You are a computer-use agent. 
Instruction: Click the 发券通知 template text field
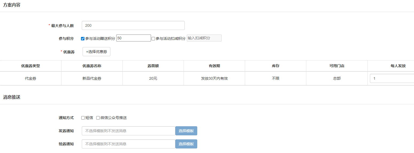click(128, 131)
